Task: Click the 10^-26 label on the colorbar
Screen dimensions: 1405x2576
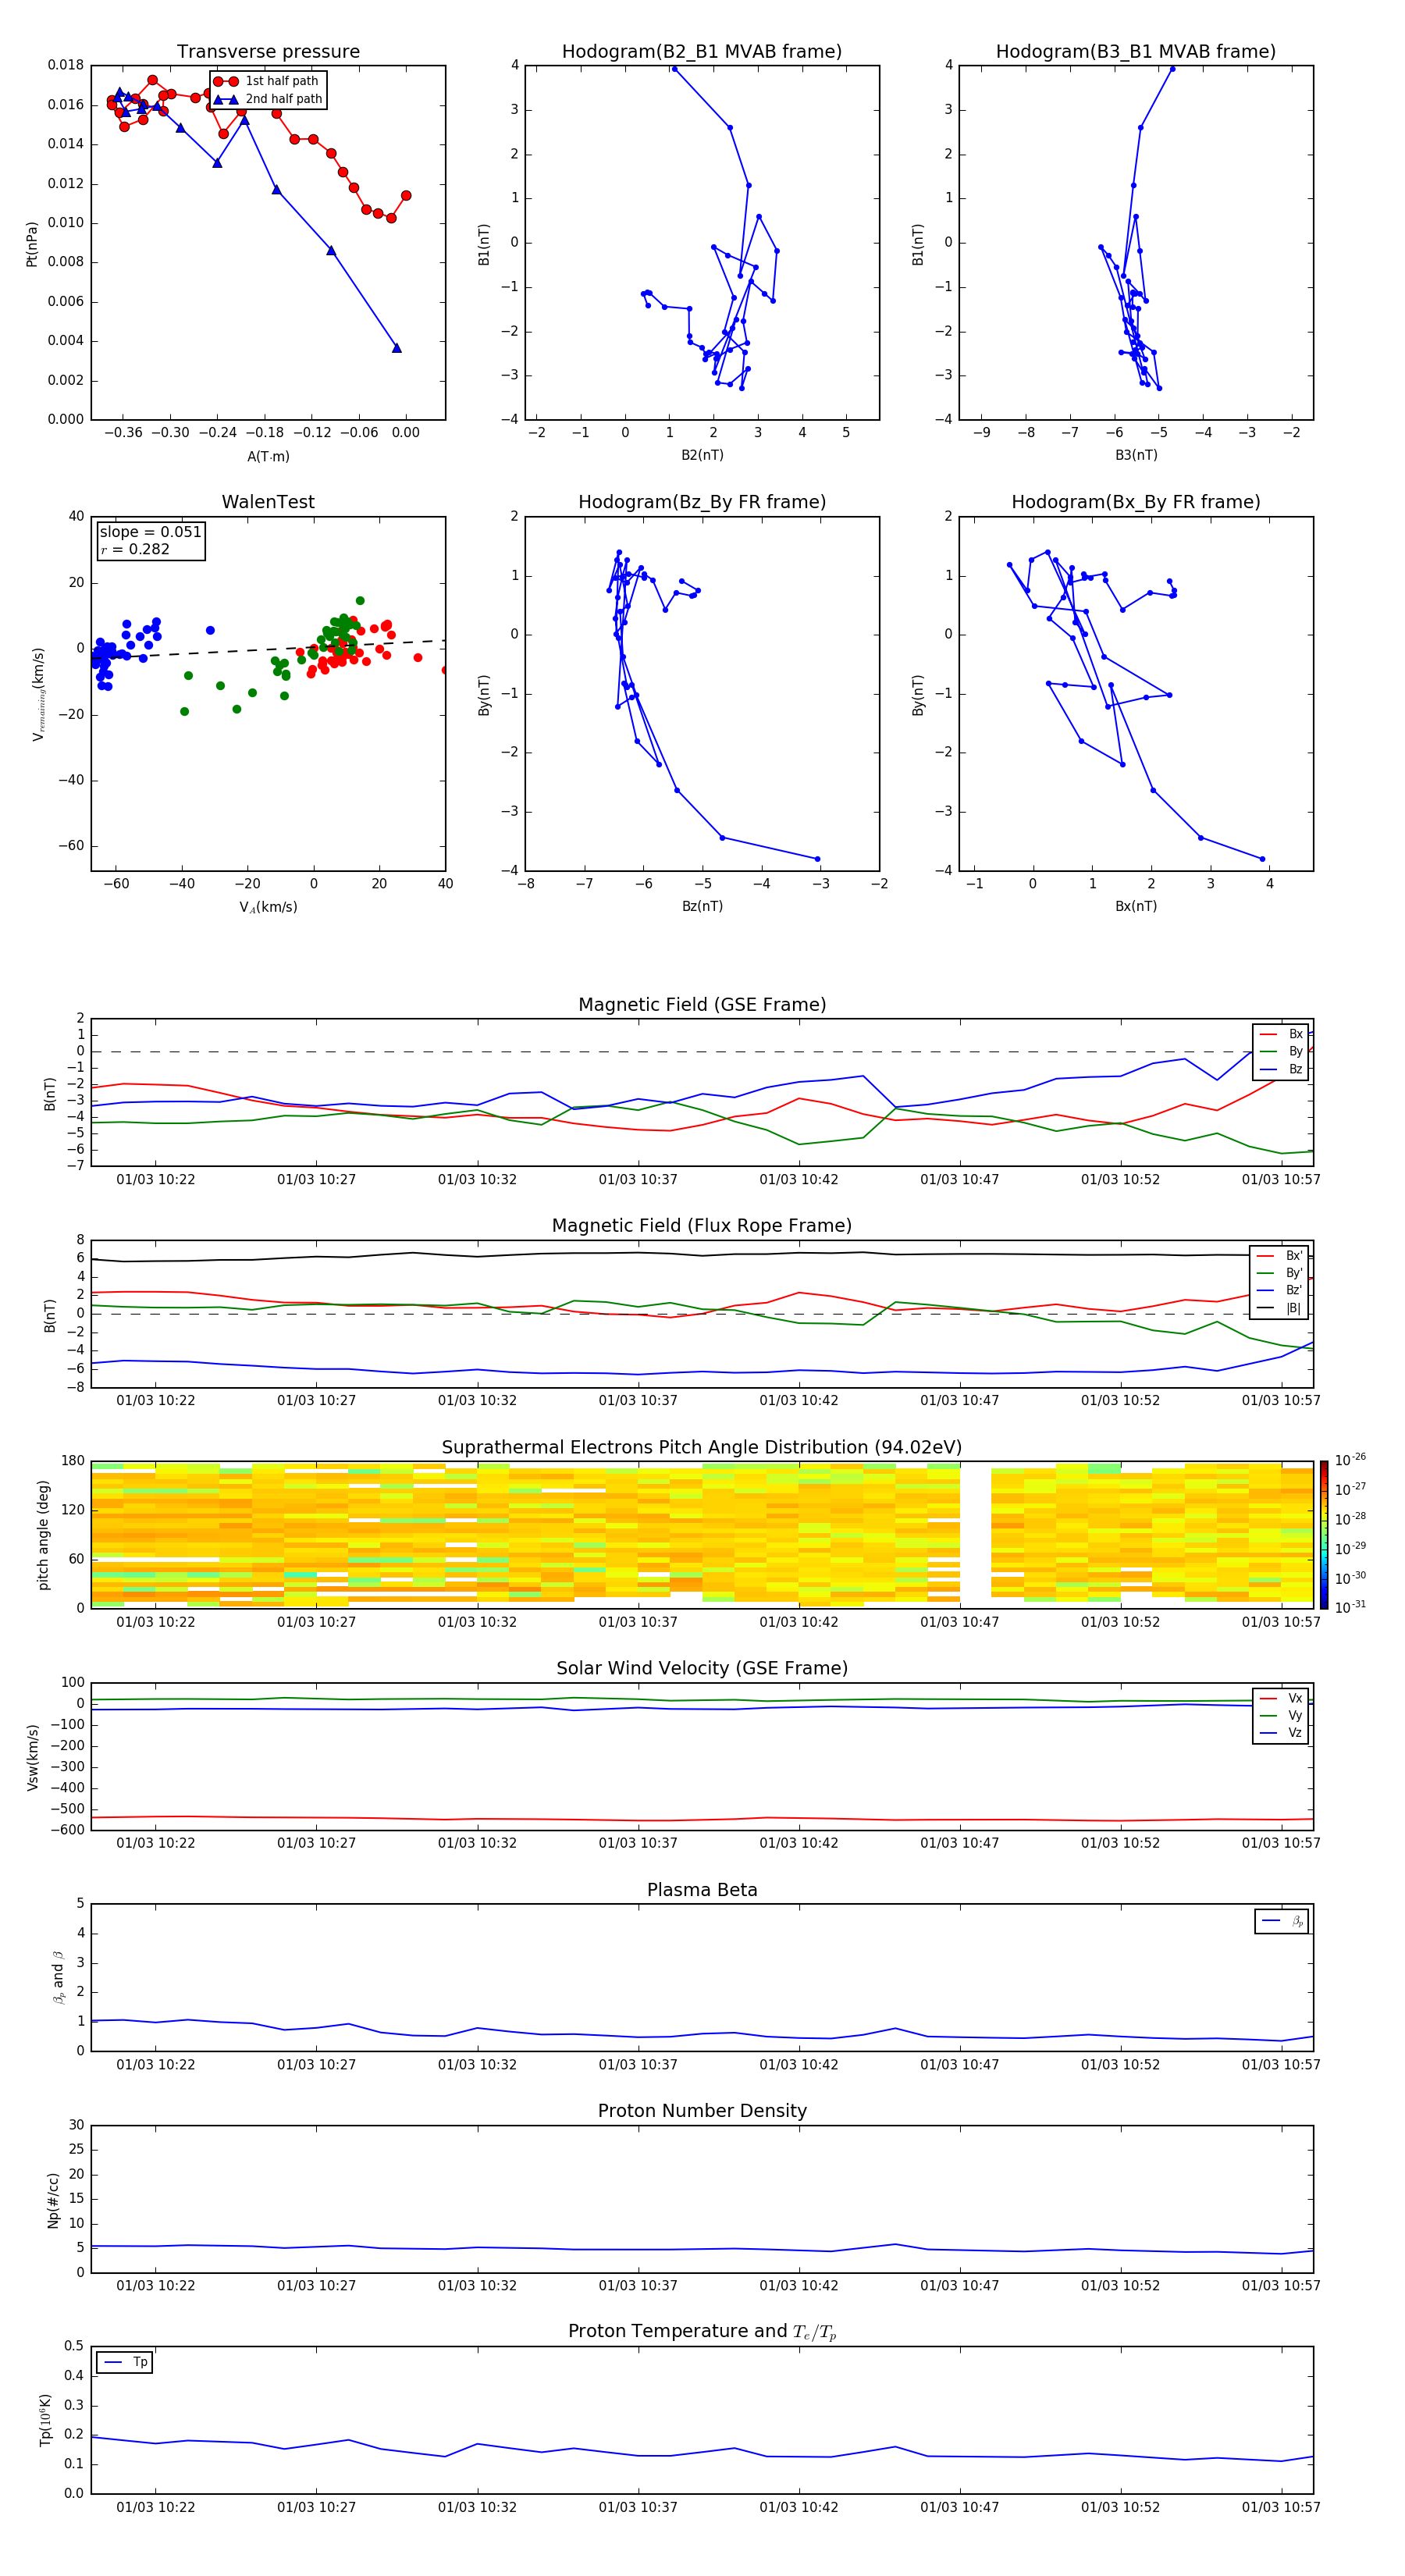Action: (x=1350, y=1460)
